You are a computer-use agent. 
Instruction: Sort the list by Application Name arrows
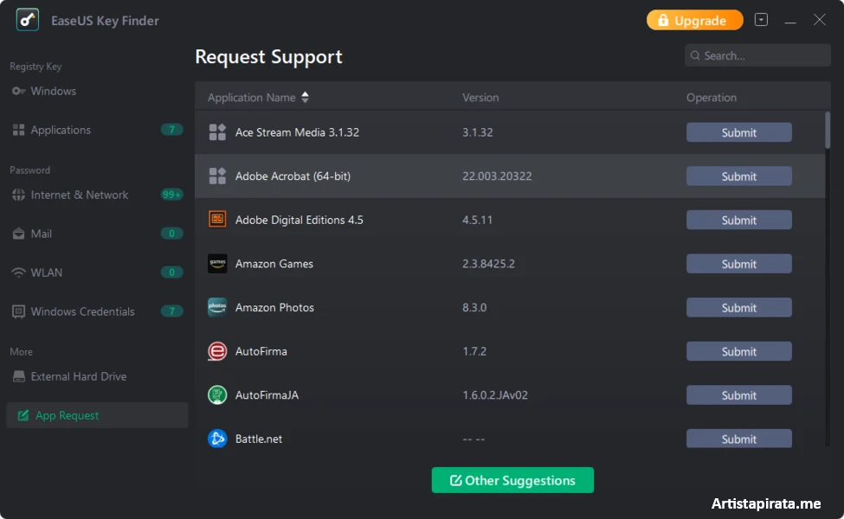click(x=305, y=98)
